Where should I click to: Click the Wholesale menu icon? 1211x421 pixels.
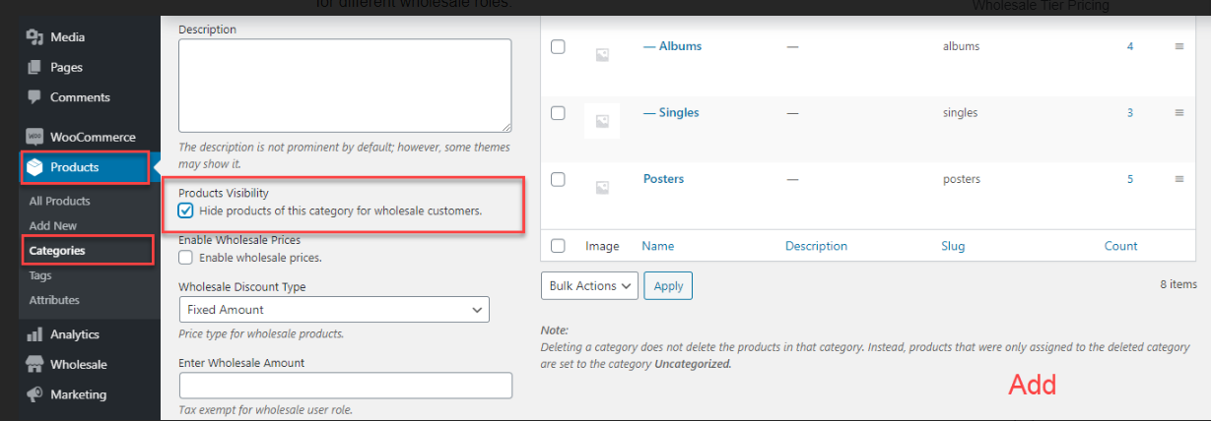tap(34, 365)
